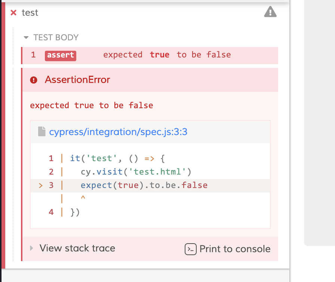335x282 pixels.
Task: Click the expected true to be false message
Action: [91, 105]
